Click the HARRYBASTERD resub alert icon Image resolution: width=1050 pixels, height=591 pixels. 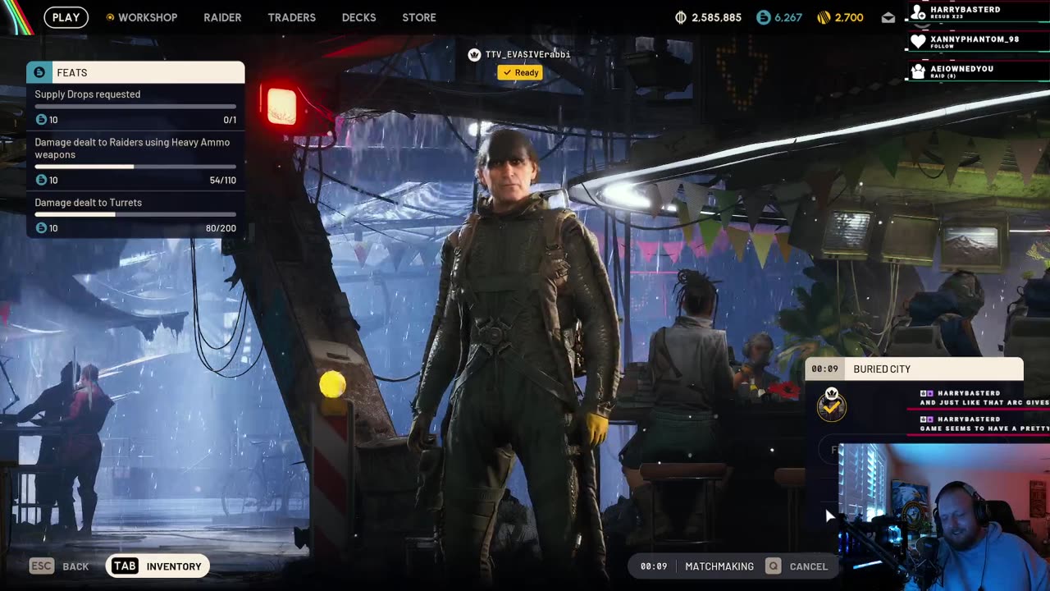tap(919, 12)
